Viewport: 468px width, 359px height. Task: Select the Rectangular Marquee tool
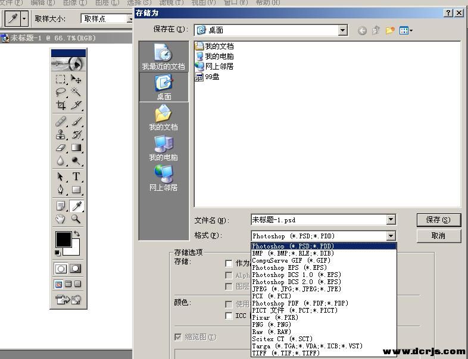61,79
